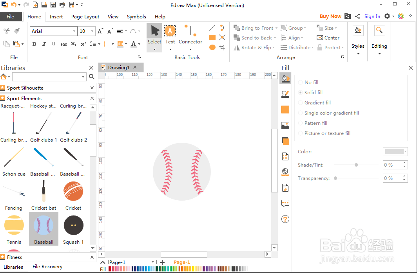Image resolution: width=417 pixels, height=273 pixels.
Task: Close the Sport Silhouette library
Action: [92, 88]
